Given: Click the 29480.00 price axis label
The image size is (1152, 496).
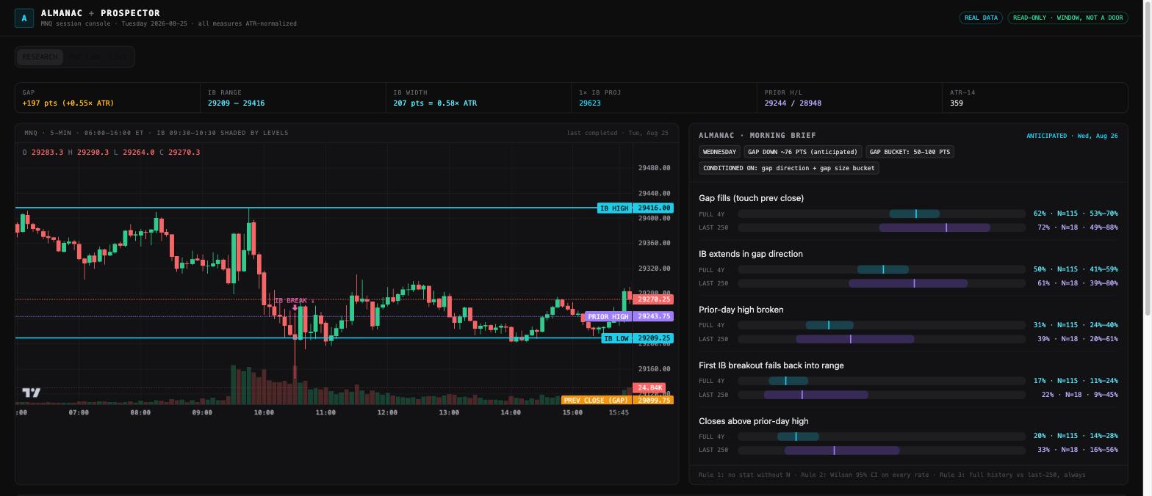Looking at the screenshot, I should 654,168.
